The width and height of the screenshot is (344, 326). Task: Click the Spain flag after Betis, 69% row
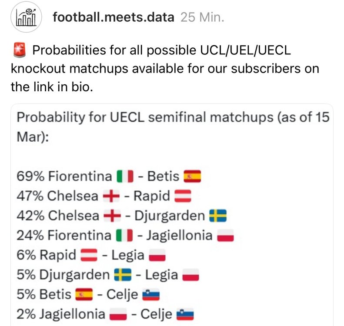point(193,176)
